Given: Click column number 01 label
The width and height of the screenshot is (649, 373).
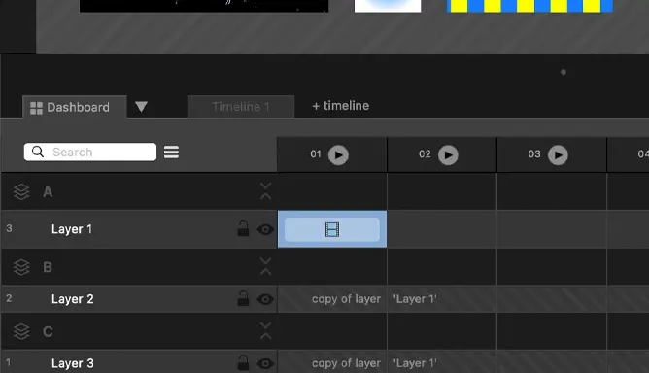Looking at the screenshot, I should point(316,154).
